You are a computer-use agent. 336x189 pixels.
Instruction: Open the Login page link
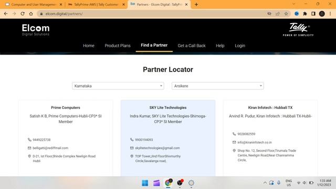pyautogui.click(x=240, y=46)
